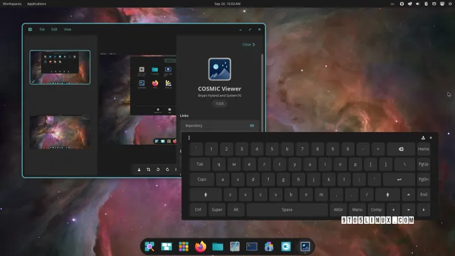The image size is (455, 256).
Task: Open Workspaces in top panel
Action: coord(12,4)
